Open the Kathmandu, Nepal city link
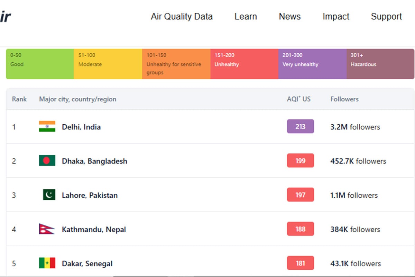The image size is (415, 277). tap(94, 230)
